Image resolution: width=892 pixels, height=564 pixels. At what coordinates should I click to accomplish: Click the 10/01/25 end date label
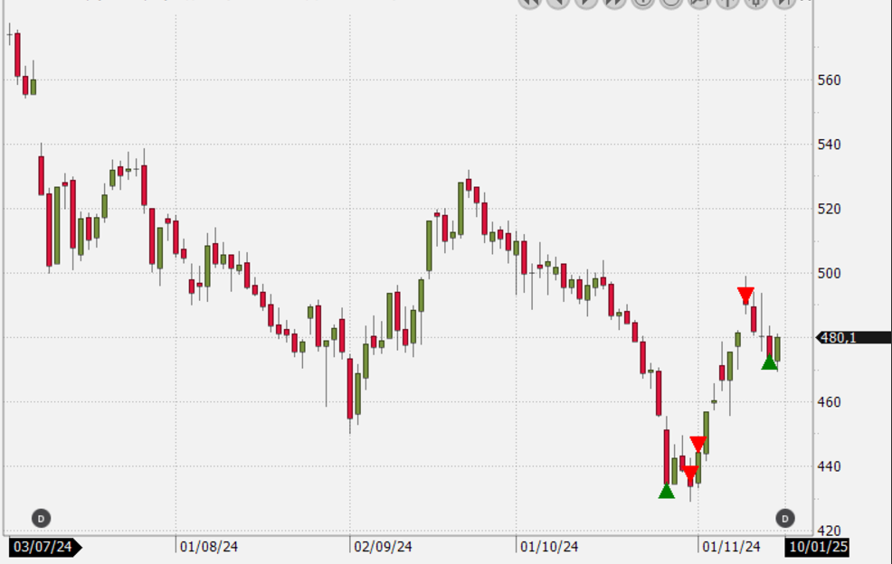click(817, 547)
